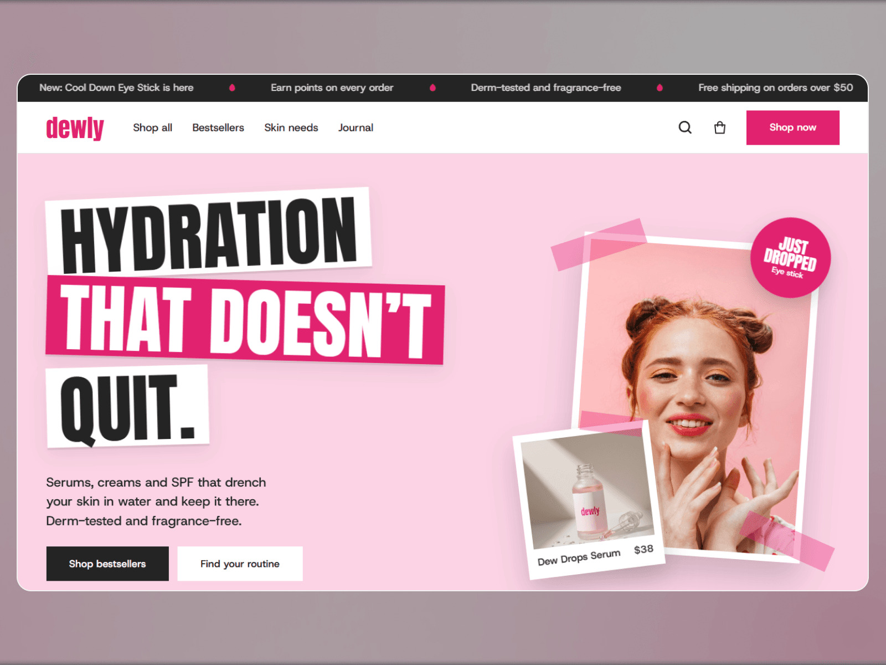Click the Derm-tested and fragrance-free banner text
Screen dimensions: 886x665
tap(546, 88)
